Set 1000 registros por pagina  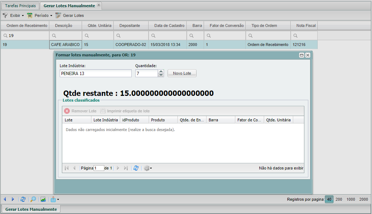pos(351,199)
